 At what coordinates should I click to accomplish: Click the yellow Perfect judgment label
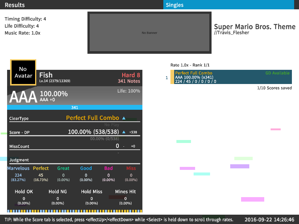coord(41,168)
